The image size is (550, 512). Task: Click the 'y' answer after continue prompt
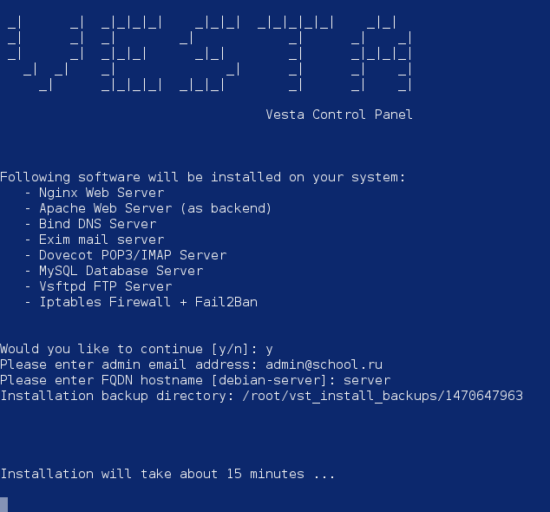pyautogui.click(x=269, y=350)
